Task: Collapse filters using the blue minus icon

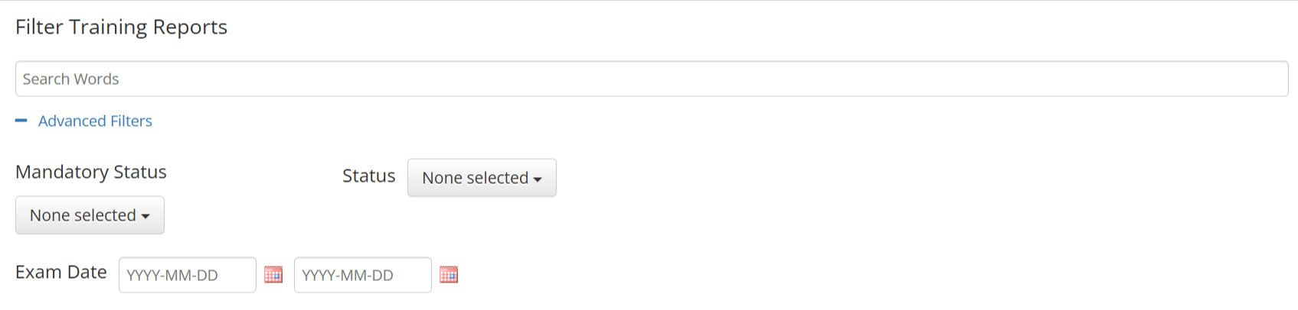Action: [x=21, y=121]
